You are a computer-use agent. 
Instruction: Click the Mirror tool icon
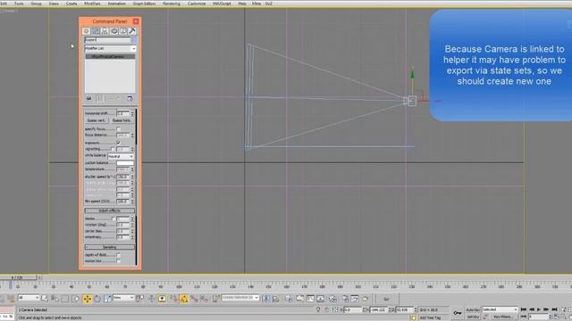click(x=265, y=299)
